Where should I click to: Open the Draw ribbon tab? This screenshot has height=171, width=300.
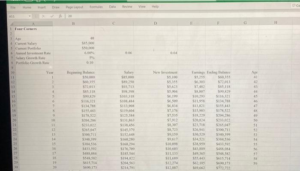56,7
